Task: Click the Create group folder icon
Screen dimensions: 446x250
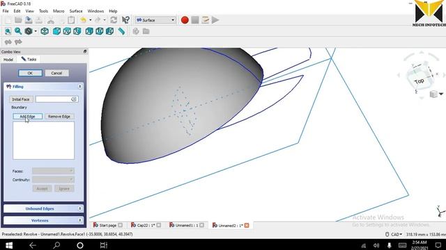Action: click(146, 31)
